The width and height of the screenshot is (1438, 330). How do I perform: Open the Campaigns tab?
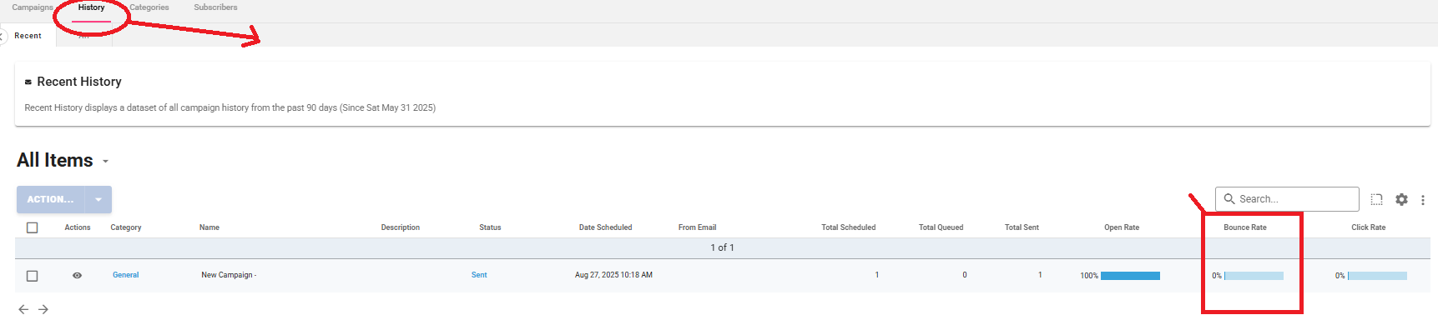click(33, 7)
